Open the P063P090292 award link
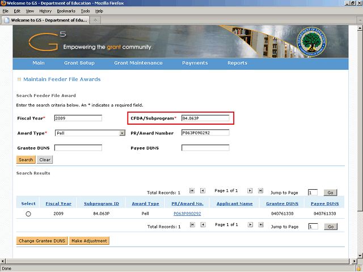The width and height of the screenshot is (363, 272). pyautogui.click(x=187, y=214)
